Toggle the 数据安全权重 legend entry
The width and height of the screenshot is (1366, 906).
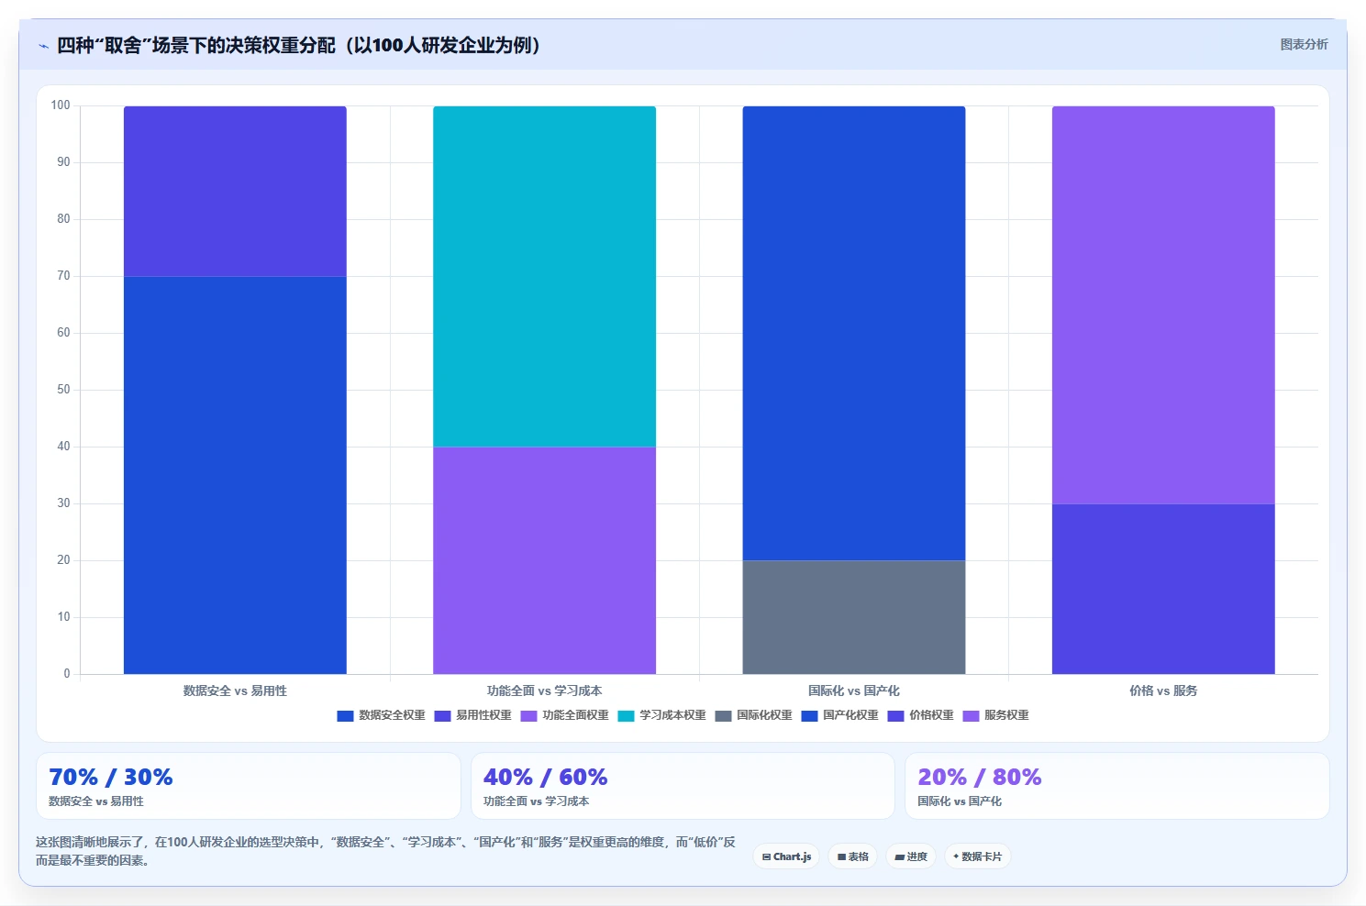click(381, 715)
